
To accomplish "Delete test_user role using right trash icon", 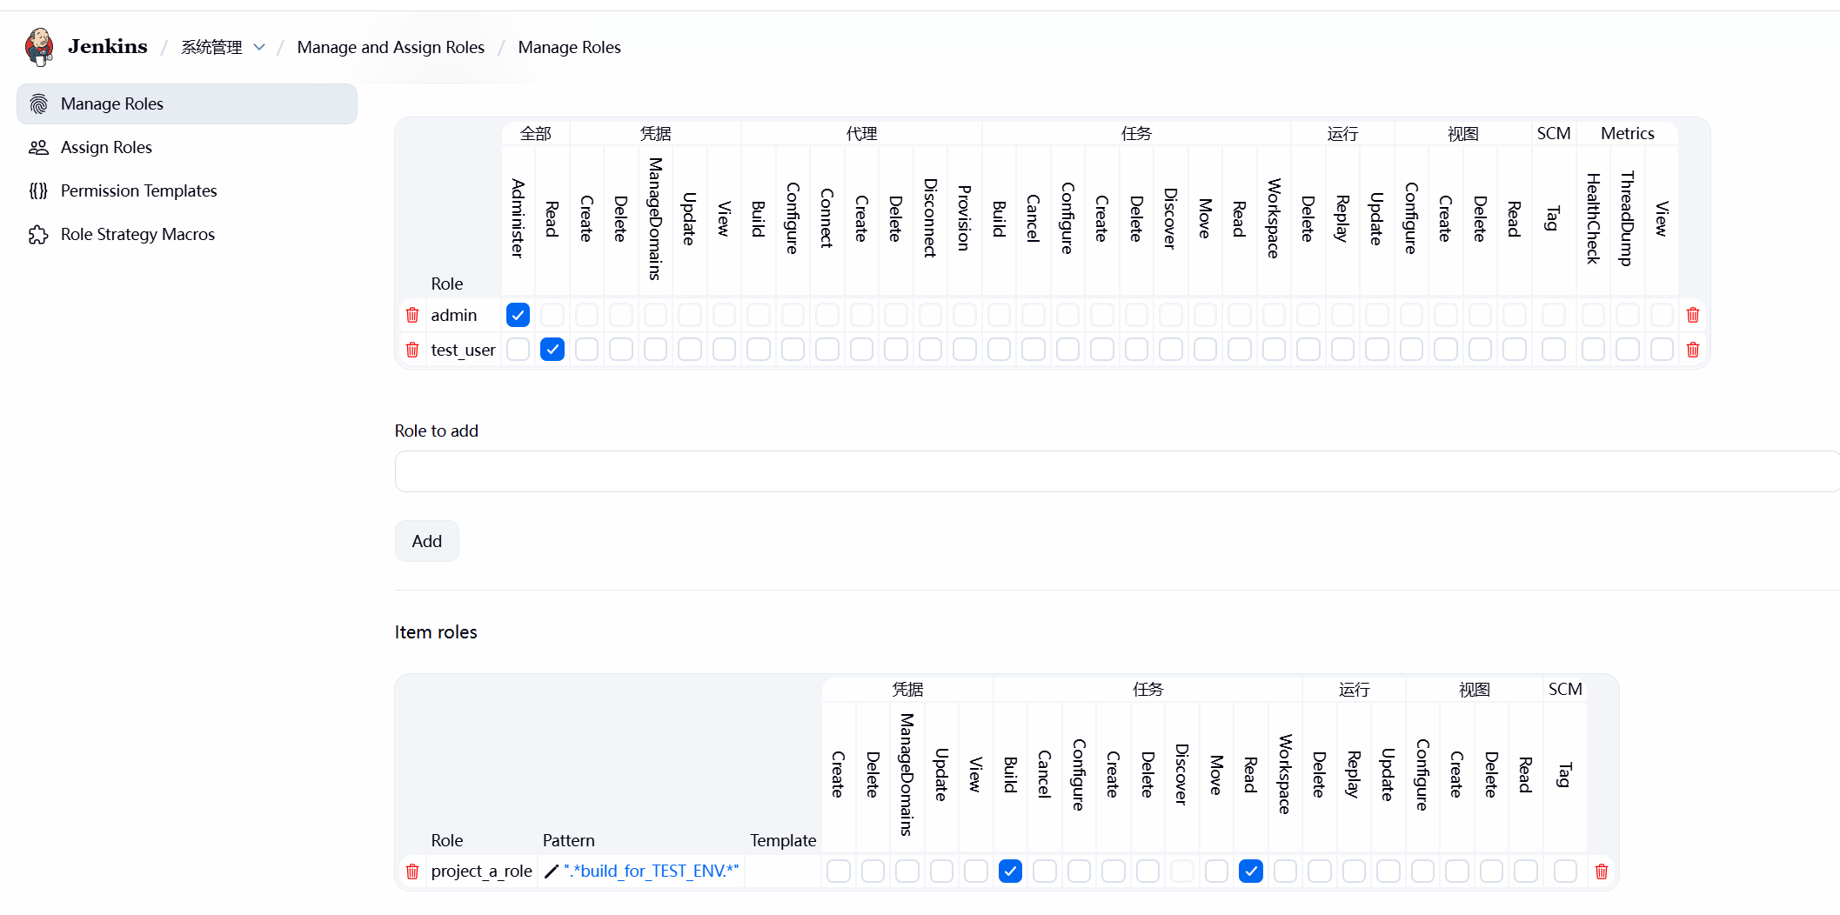I will [x=1692, y=350].
